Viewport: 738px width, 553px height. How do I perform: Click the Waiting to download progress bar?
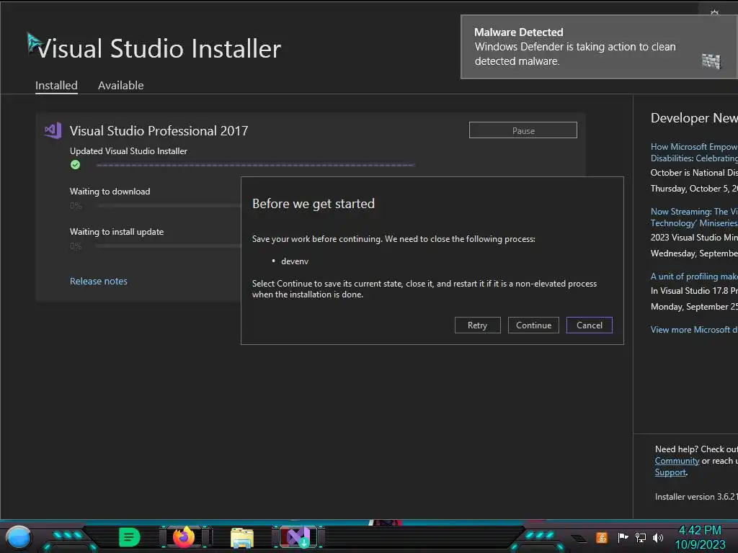169,205
